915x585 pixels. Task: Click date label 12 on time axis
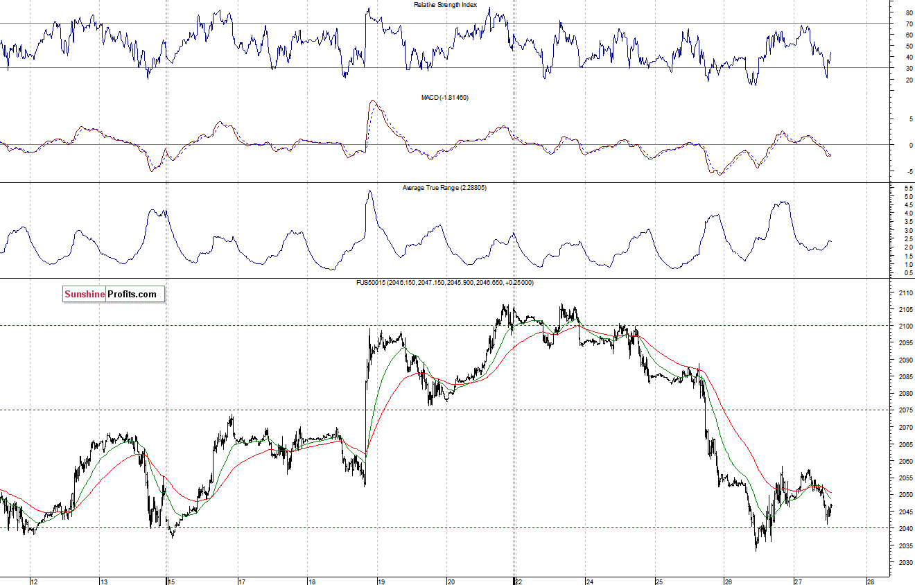tap(34, 582)
